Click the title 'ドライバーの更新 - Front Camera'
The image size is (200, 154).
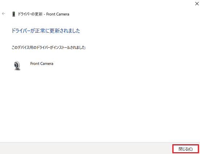[x=44, y=14]
